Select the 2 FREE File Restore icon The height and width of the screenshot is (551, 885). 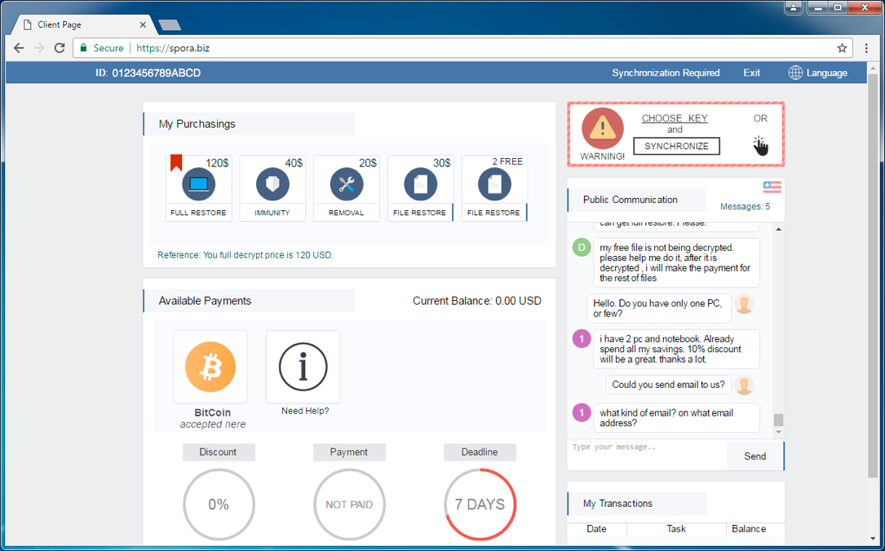(494, 184)
